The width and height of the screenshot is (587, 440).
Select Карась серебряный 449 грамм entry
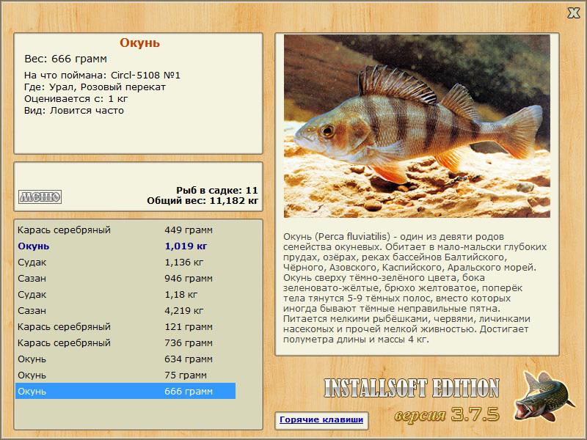[125, 230]
